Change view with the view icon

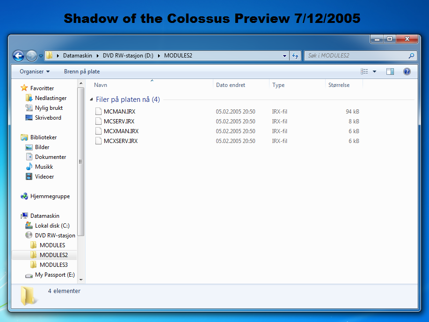[364, 72]
